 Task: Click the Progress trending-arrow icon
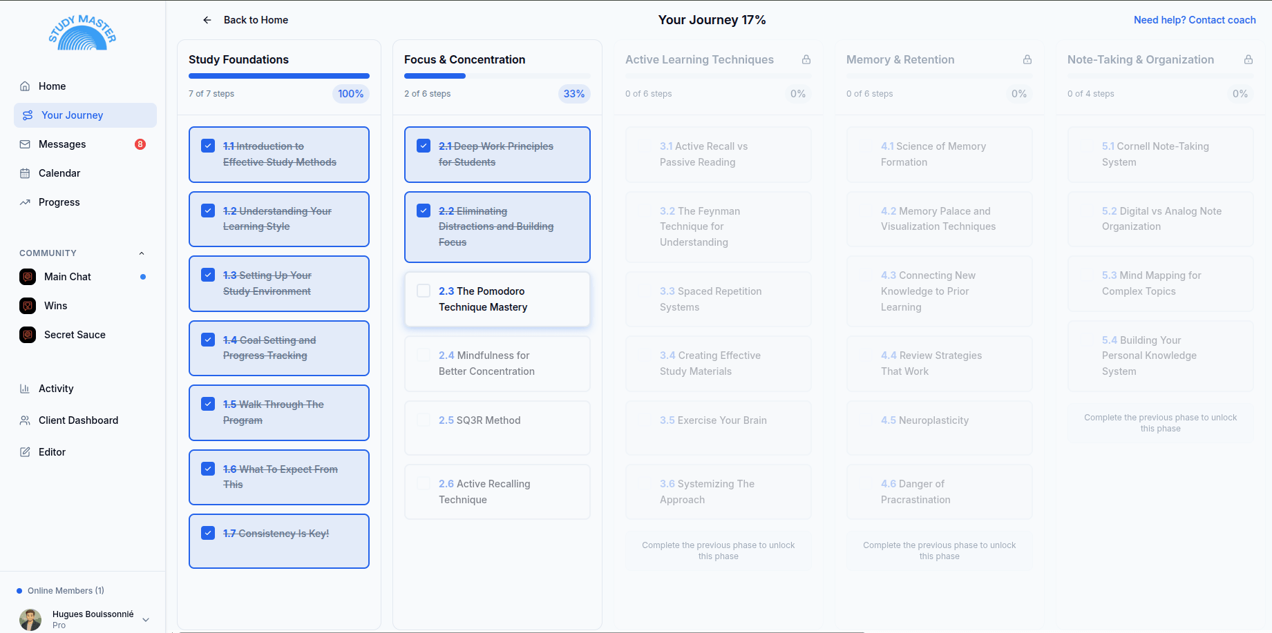pyautogui.click(x=26, y=202)
